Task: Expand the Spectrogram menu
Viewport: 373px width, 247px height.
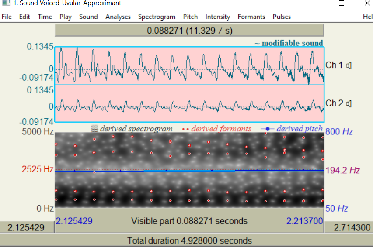Action: 157,17
